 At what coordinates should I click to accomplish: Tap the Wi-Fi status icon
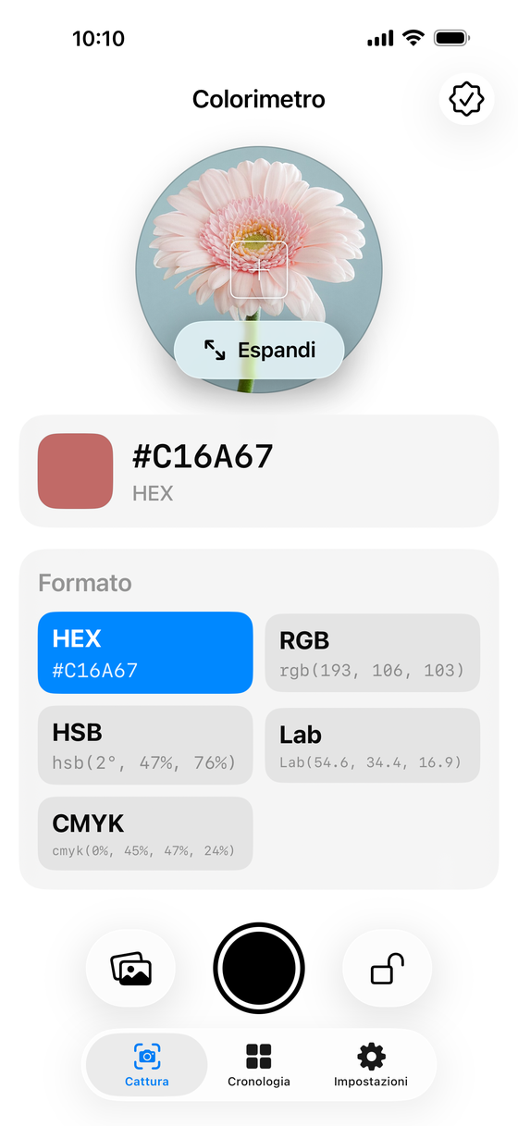(413, 38)
